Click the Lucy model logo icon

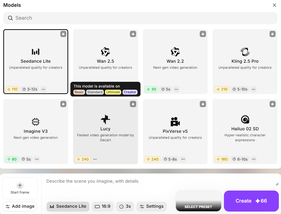point(105,119)
